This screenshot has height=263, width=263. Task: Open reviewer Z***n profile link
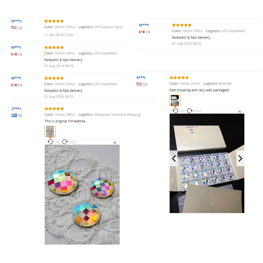tap(16, 109)
